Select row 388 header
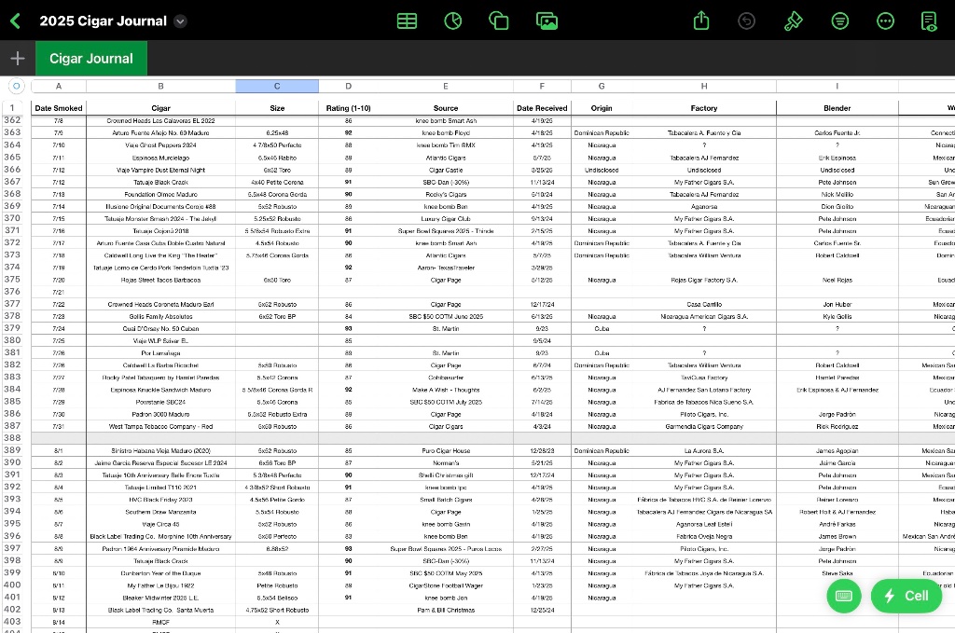This screenshot has height=633, width=955. (x=13, y=437)
